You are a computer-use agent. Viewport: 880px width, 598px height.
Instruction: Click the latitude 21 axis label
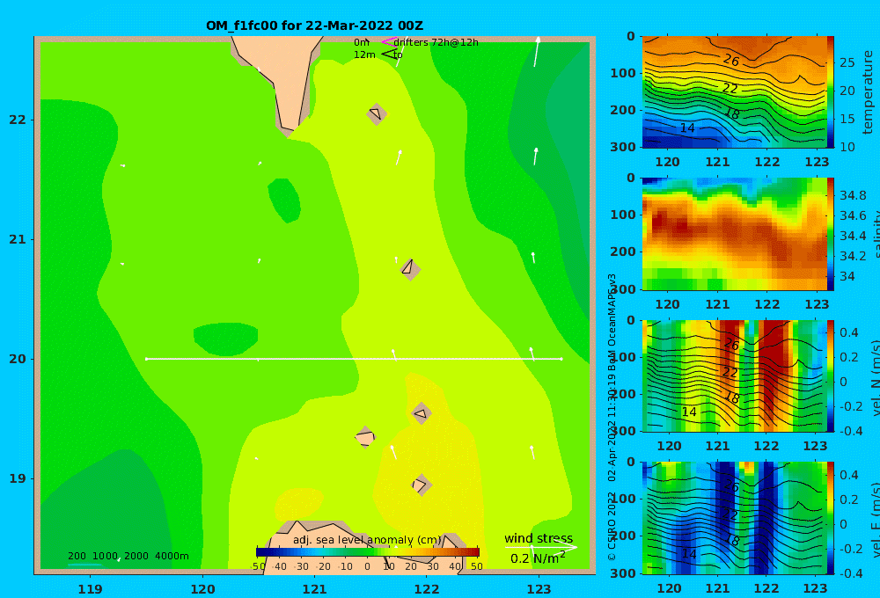pyautogui.click(x=18, y=239)
